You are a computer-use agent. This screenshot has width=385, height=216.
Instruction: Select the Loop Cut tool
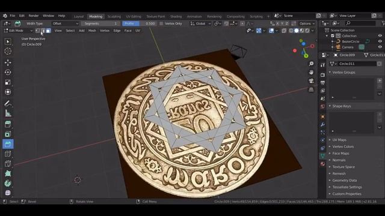[x=8, y=154]
